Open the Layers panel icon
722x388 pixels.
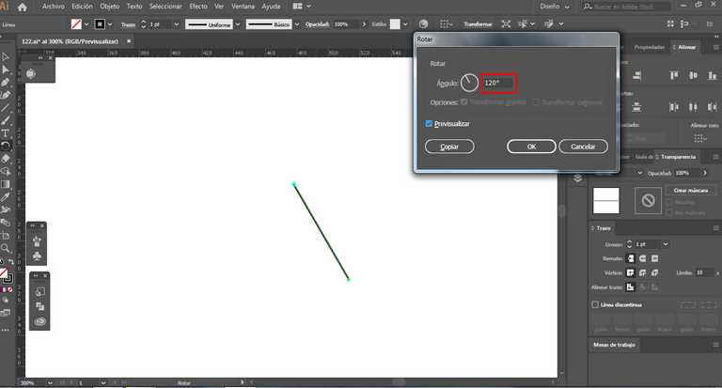pos(578,178)
